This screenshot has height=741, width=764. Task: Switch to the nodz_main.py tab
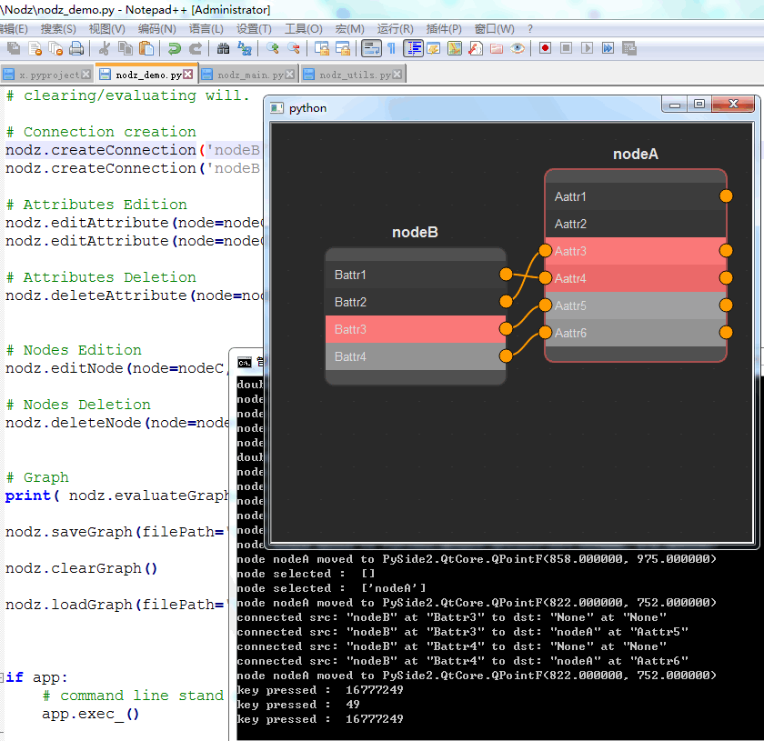248,75
